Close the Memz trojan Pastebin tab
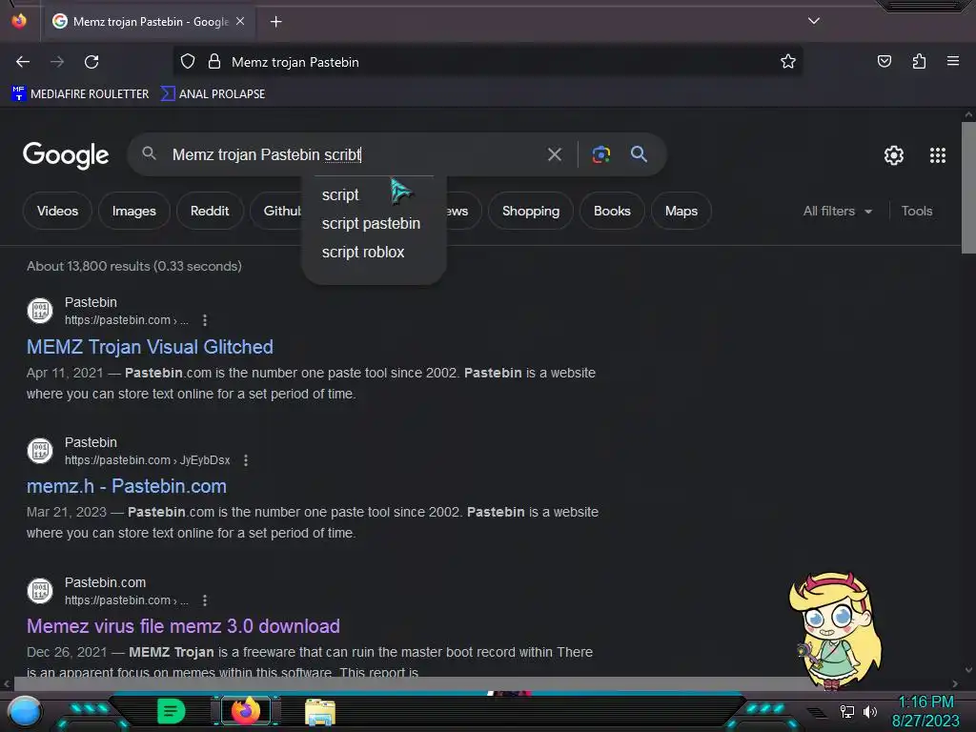The image size is (976, 732). [x=240, y=21]
